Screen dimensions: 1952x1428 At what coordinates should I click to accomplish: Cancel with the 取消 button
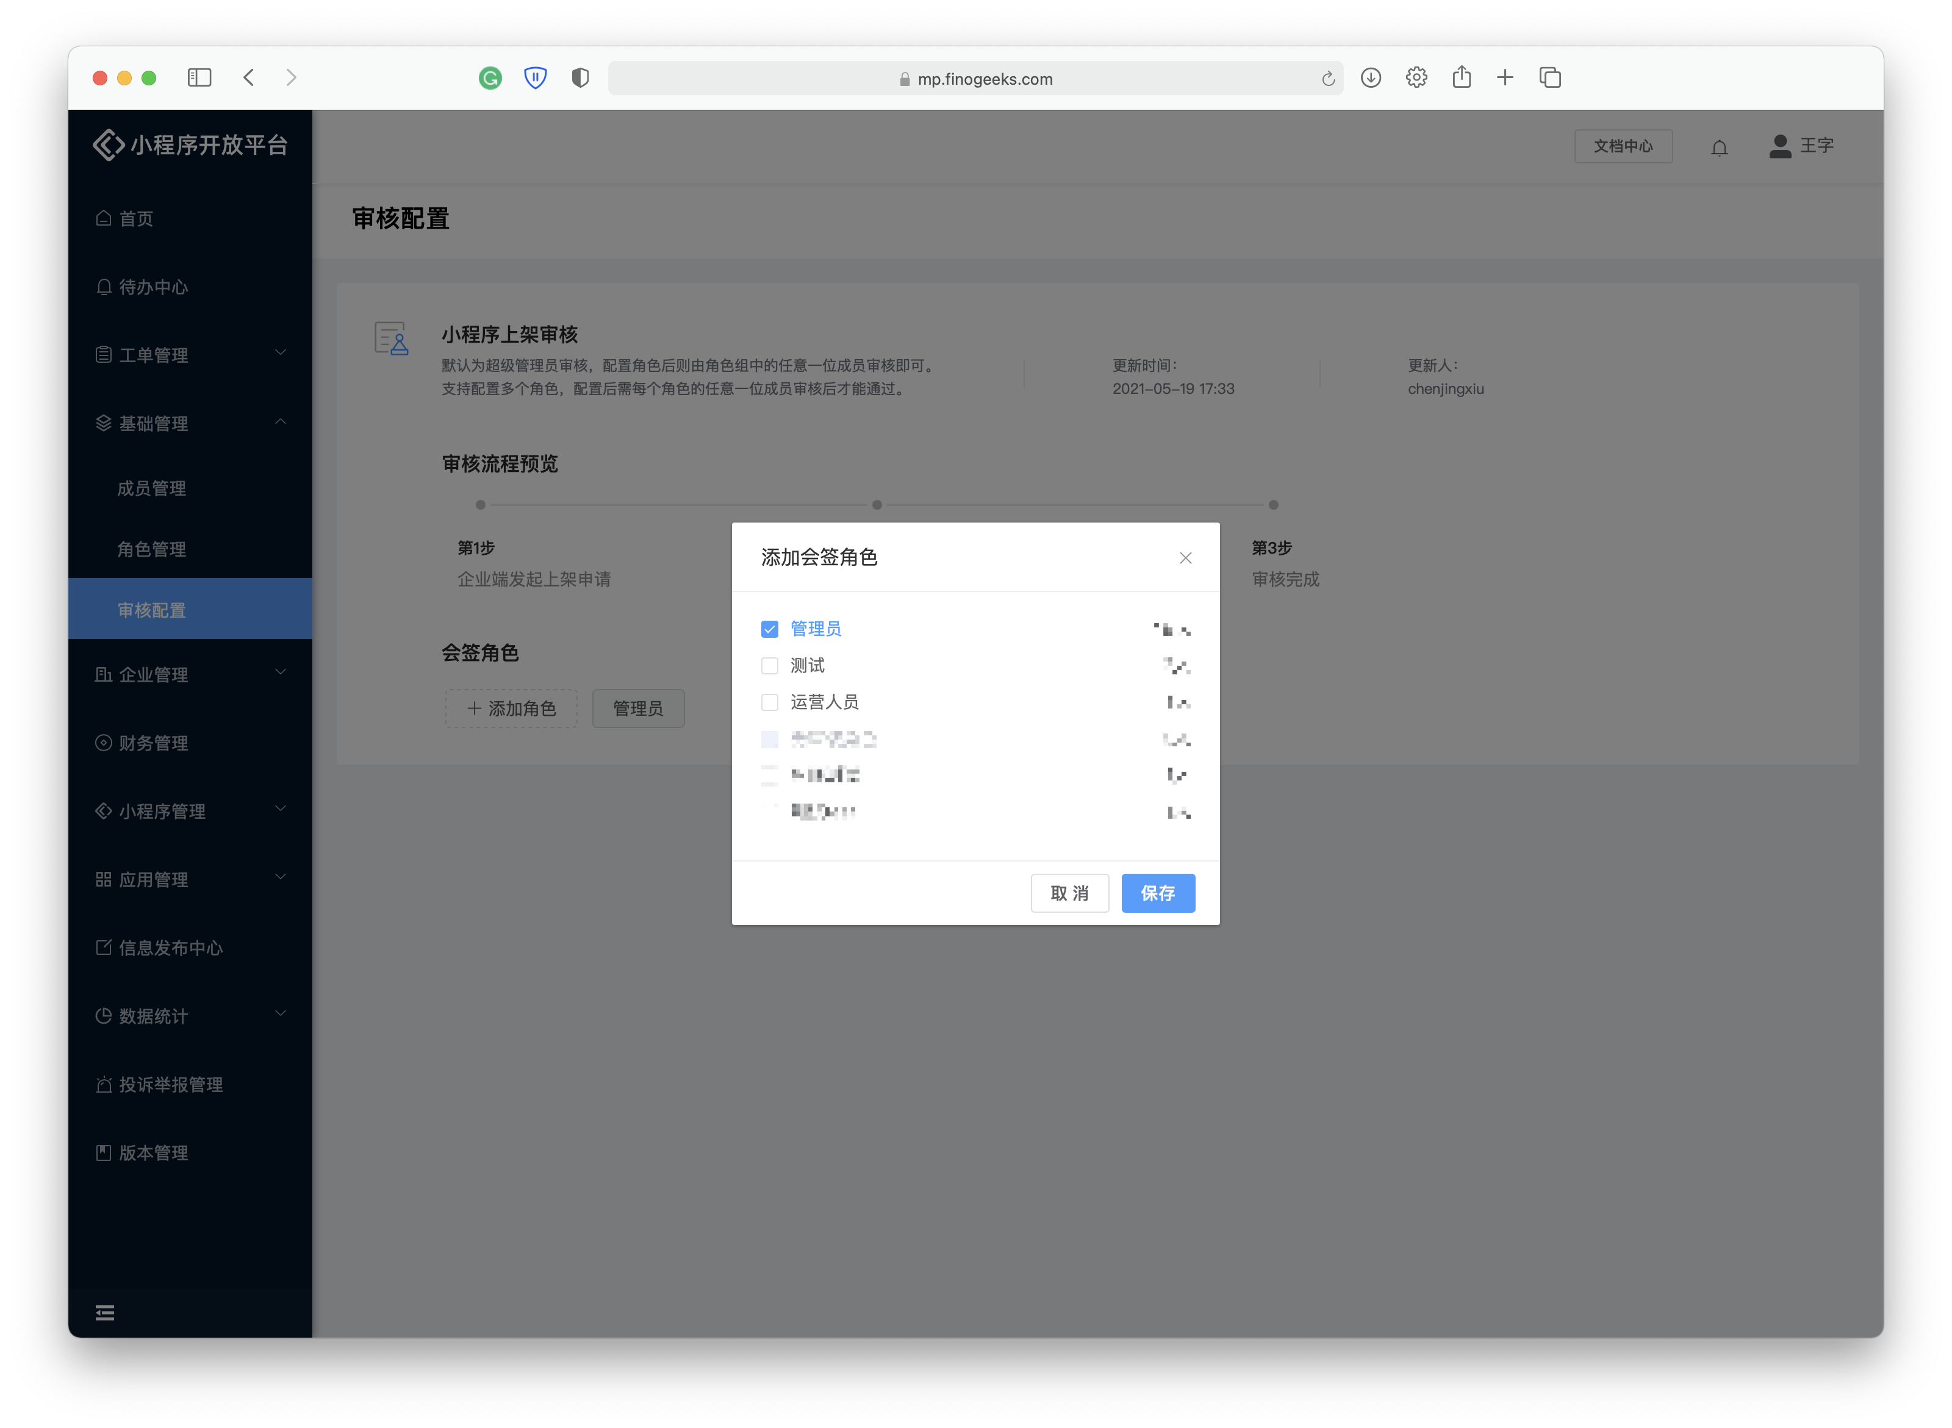pyautogui.click(x=1069, y=893)
